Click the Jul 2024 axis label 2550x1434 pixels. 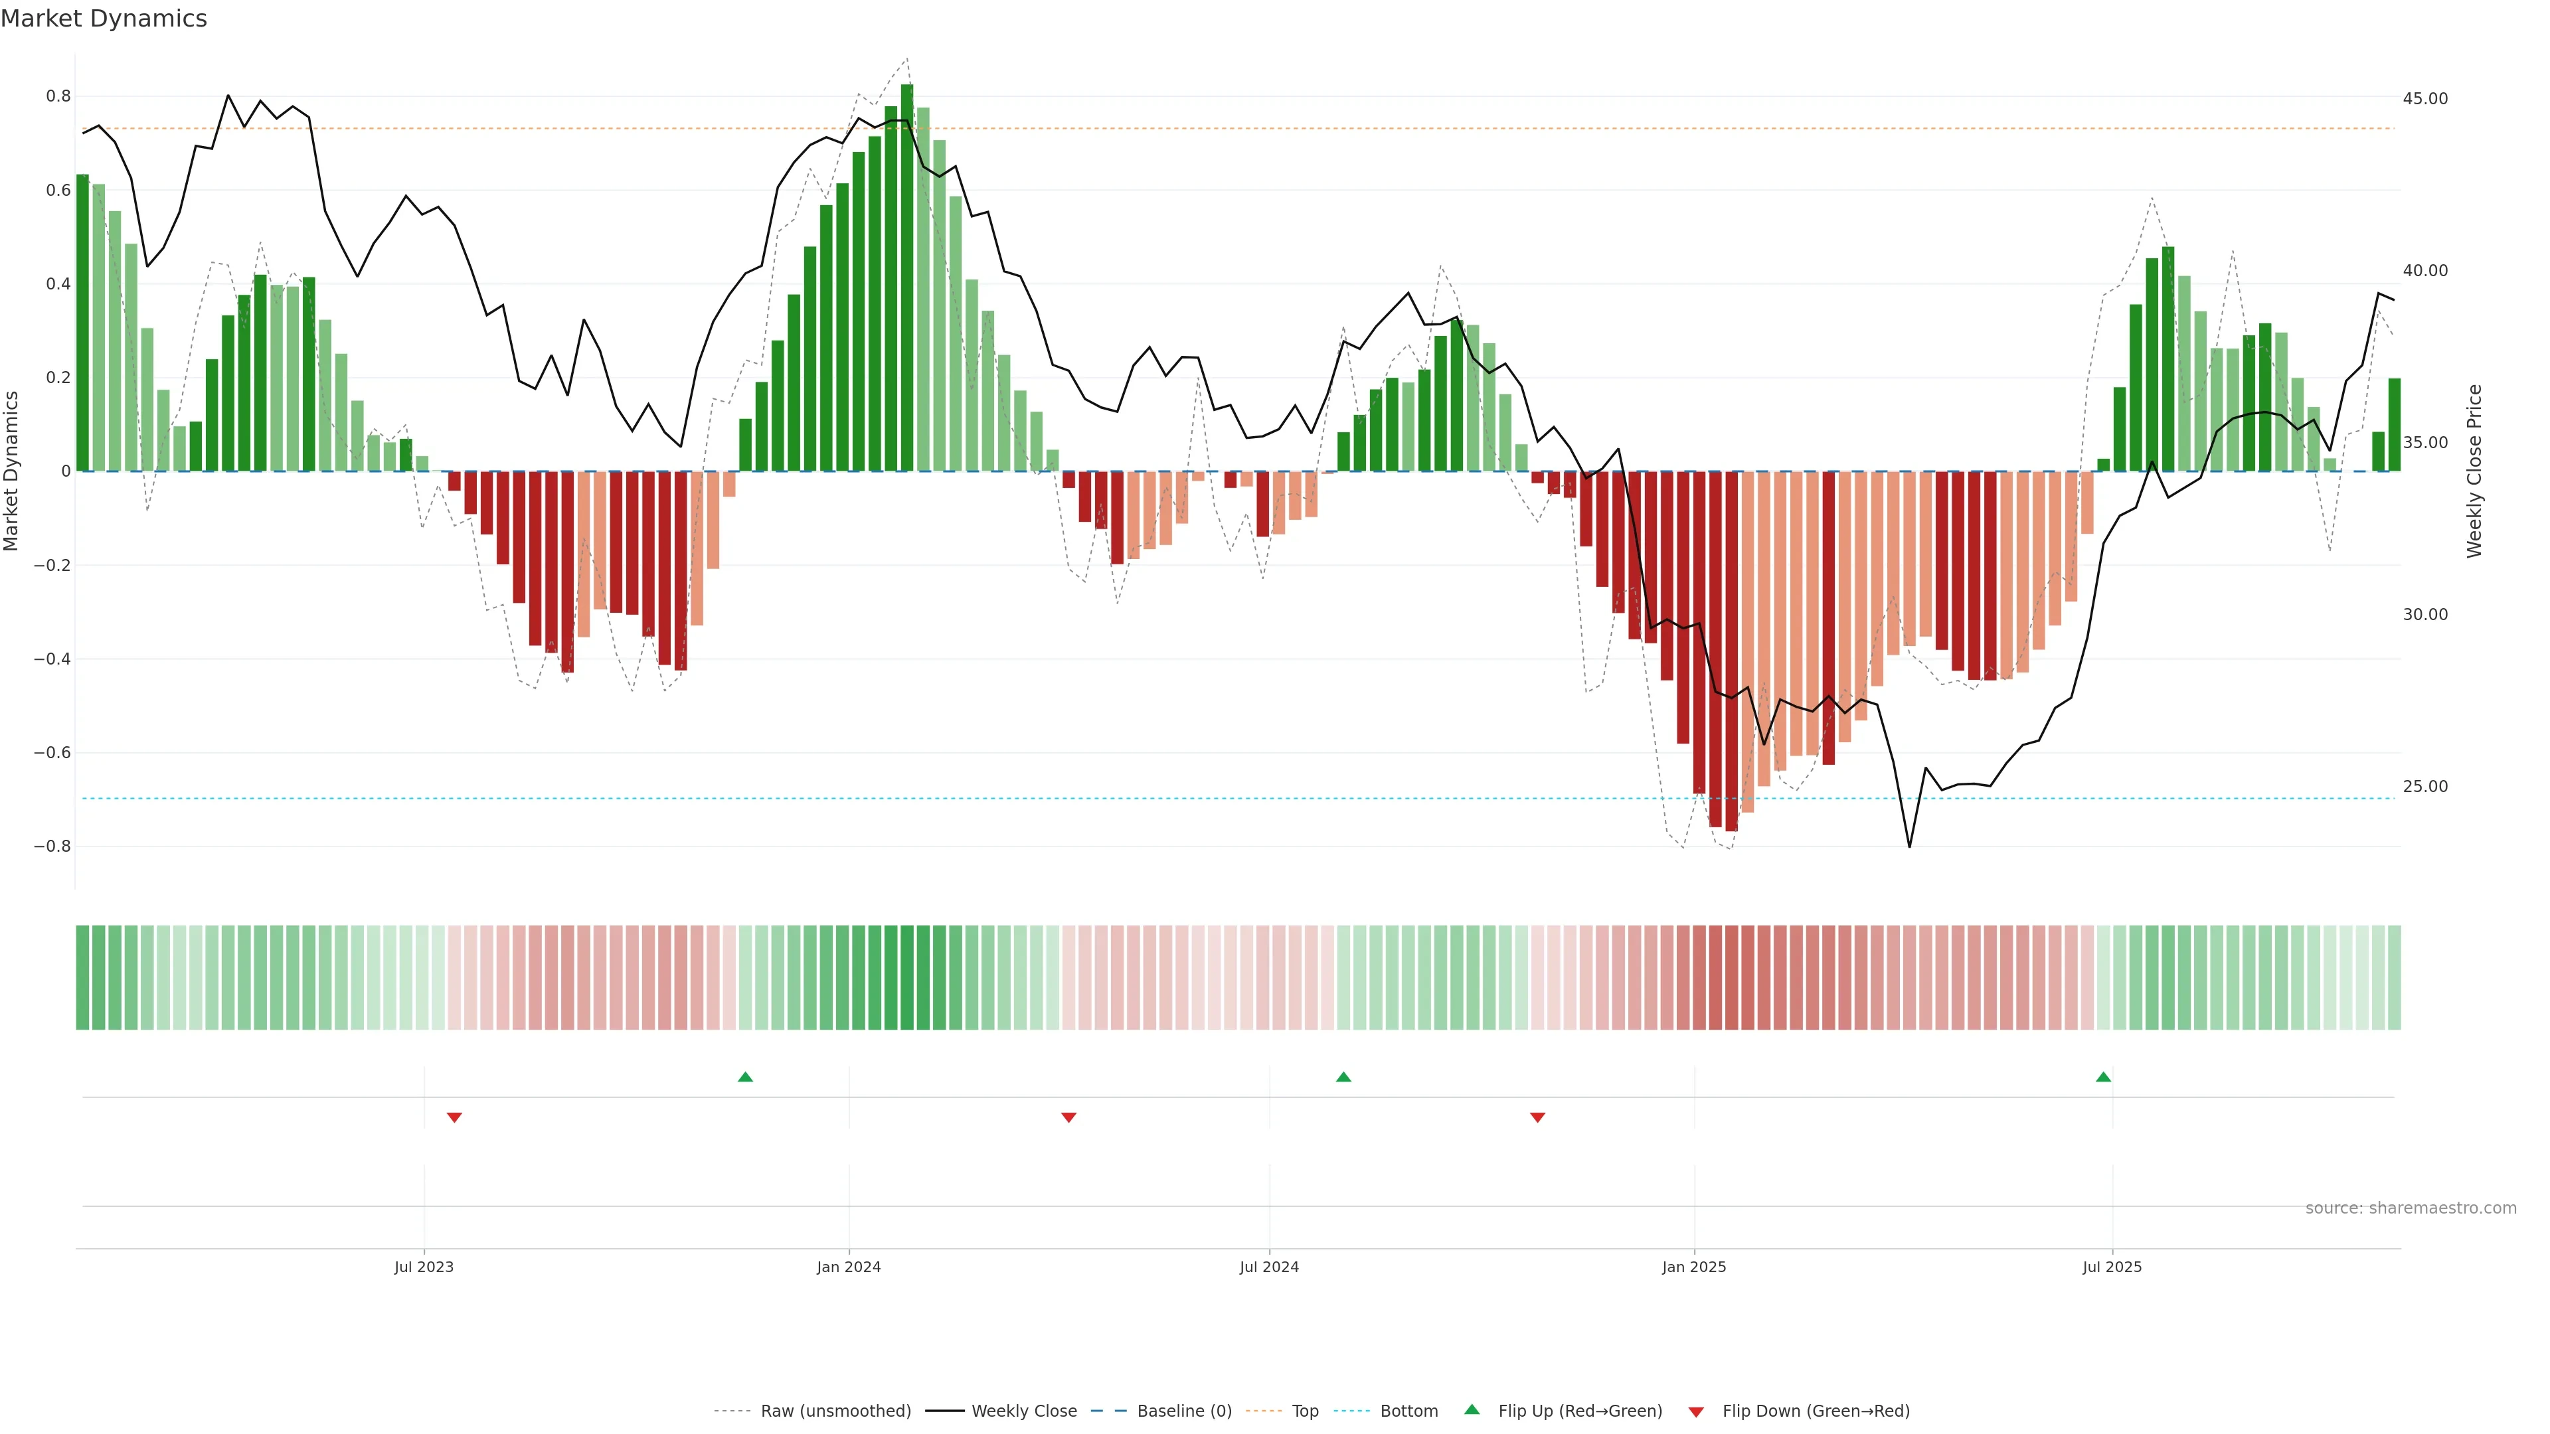tap(1269, 1267)
